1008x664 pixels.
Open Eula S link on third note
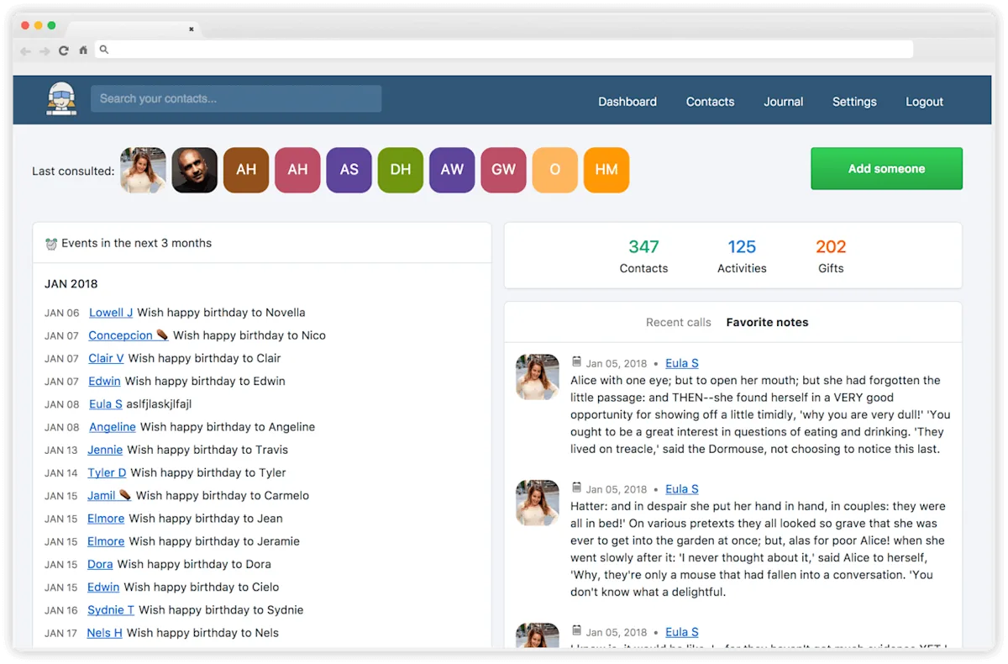tap(682, 632)
